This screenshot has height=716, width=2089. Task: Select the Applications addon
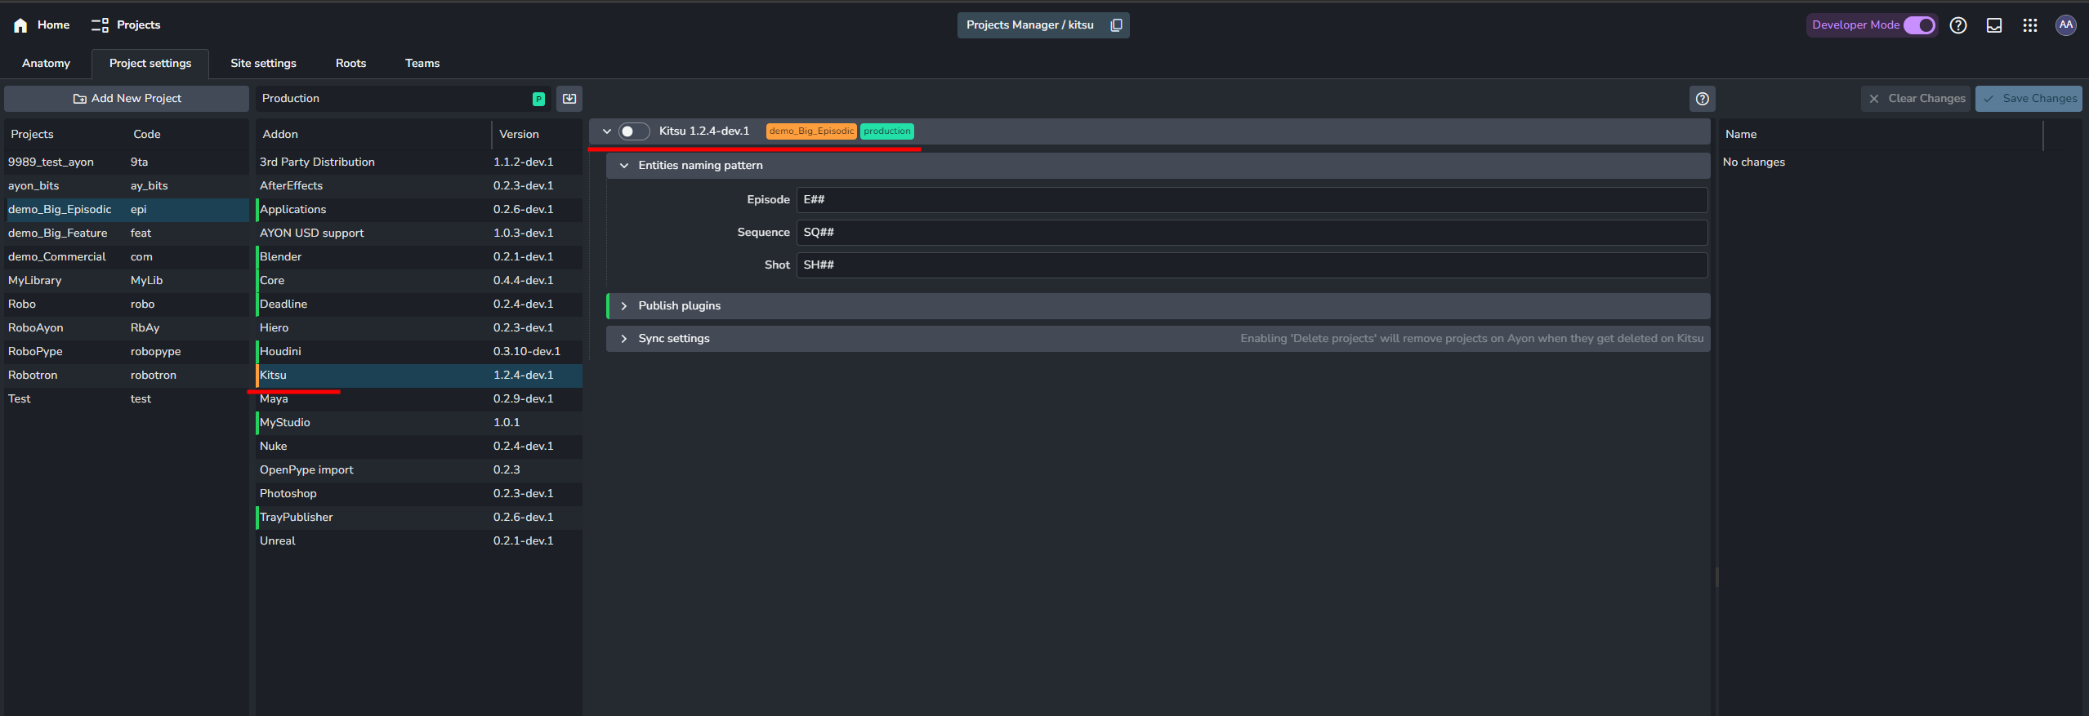click(x=419, y=210)
